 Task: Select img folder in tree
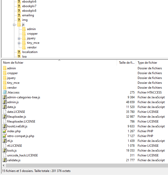[25, 20]
